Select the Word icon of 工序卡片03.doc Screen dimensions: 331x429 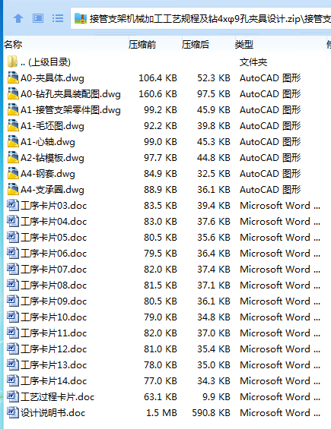(x=13, y=205)
